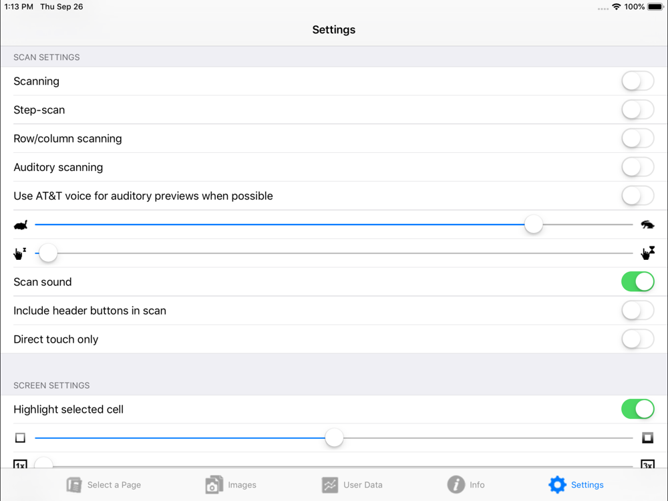Turn off Highlight selected cell
This screenshot has height=501, width=668.
point(637,409)
